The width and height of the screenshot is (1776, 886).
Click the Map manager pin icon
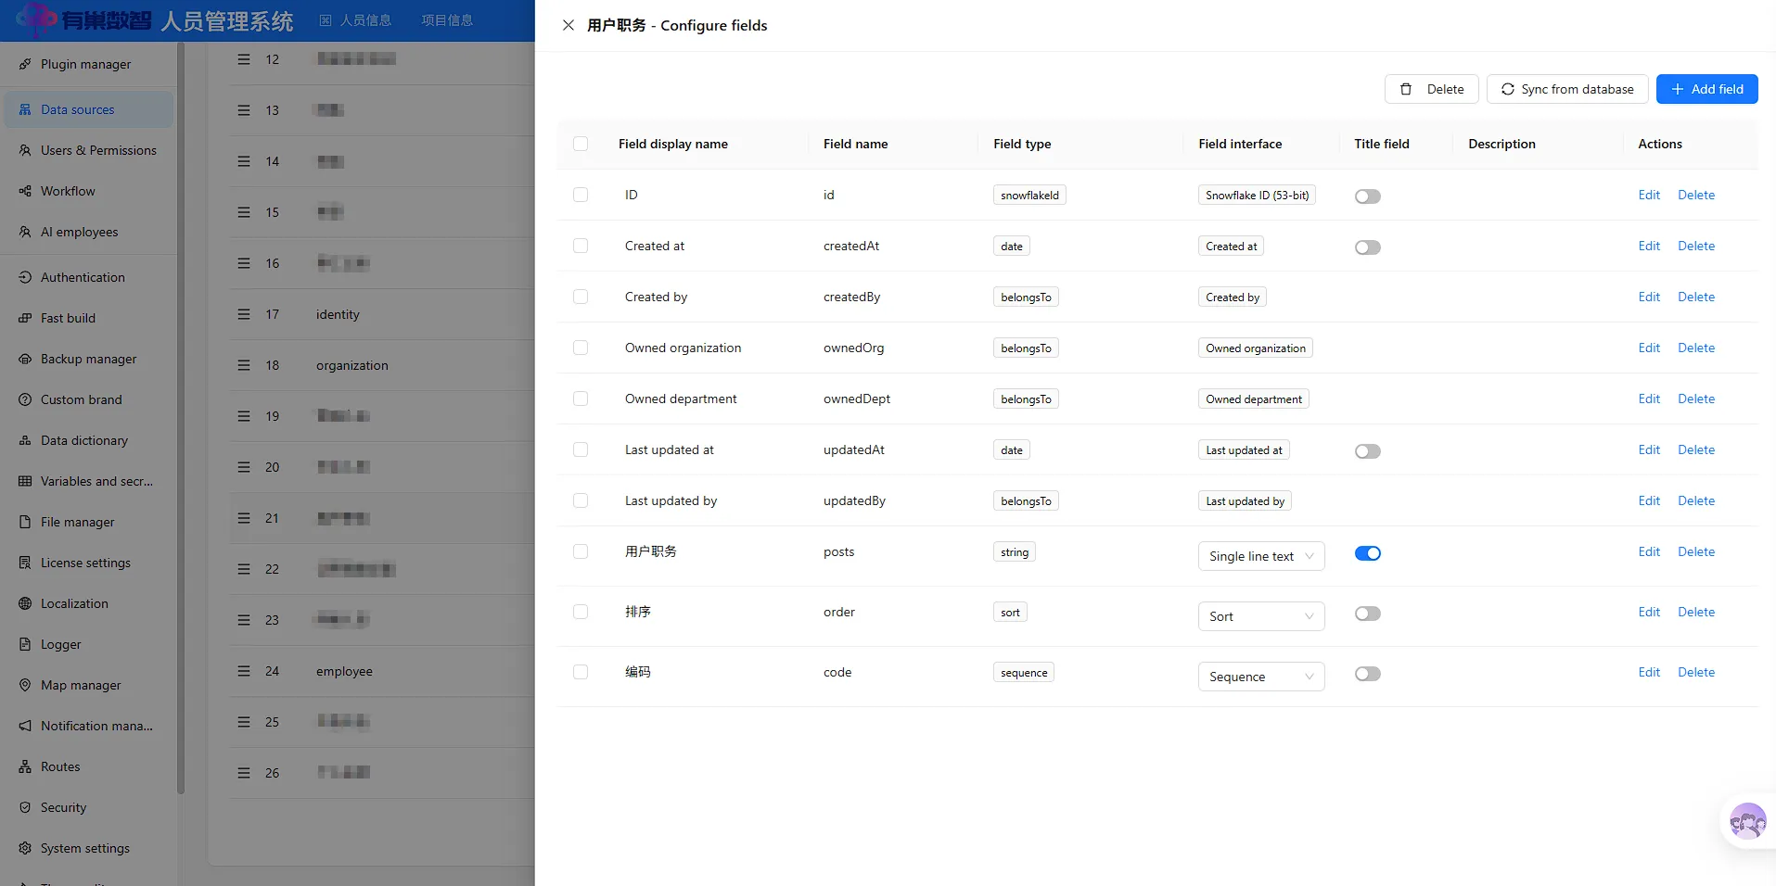click(x=25, y=685)
